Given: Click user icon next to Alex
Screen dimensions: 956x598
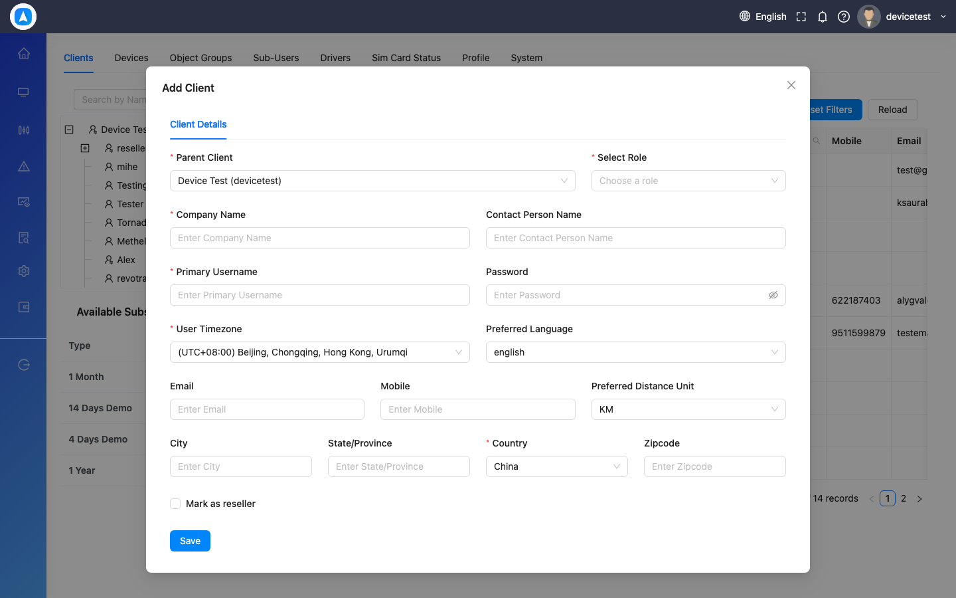Looking at the screenshot, I should (x=109, y=260).
